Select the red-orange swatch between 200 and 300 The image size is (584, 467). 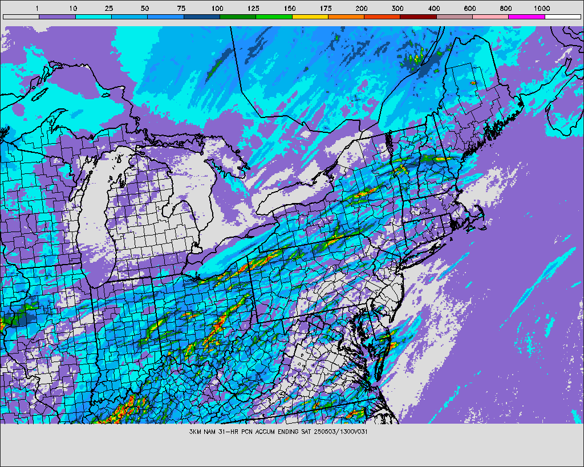click(x=383, y=17)
